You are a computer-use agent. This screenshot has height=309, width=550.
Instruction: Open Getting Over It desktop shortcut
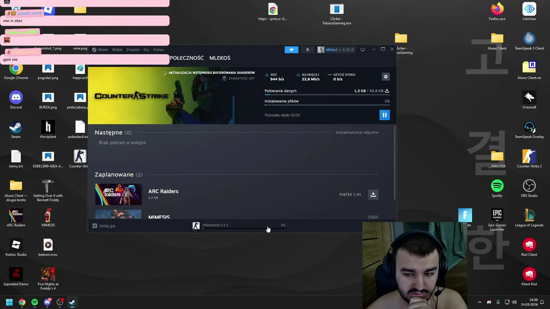click(x=48, y=191)
